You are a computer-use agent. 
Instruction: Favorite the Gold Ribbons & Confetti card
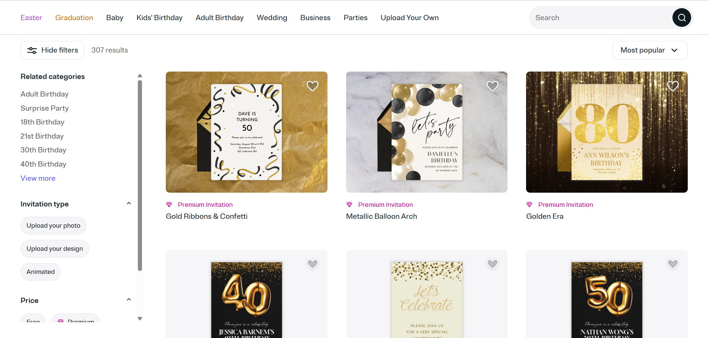312,86
